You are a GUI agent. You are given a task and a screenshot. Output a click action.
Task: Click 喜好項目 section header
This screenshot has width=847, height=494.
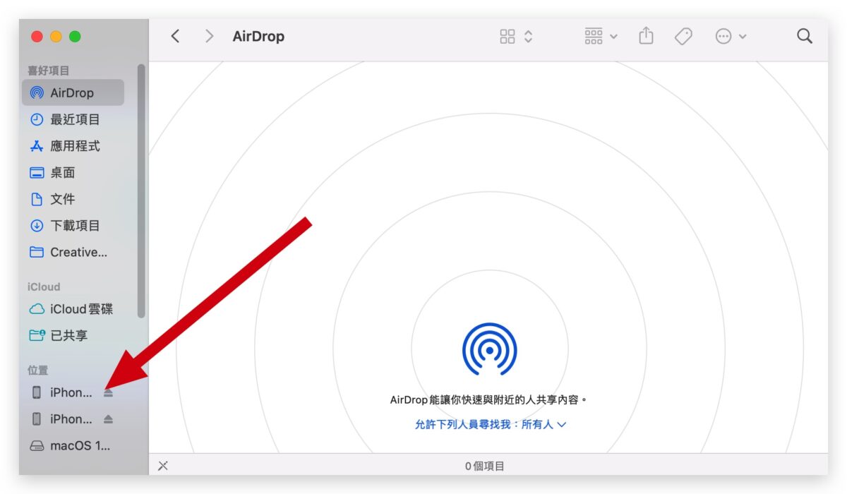coord(49,71)
